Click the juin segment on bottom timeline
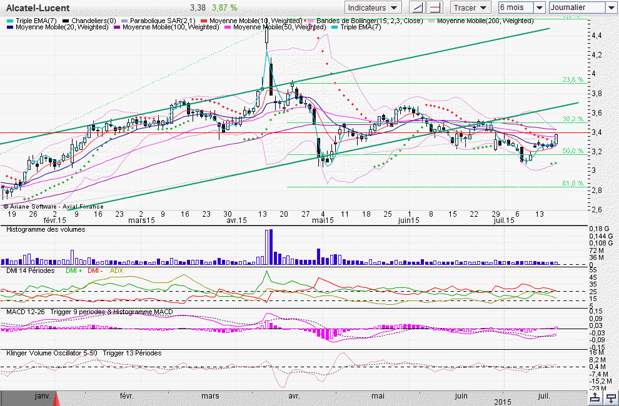The width and height of the screenshot is (619, 406). pos(461,396)
